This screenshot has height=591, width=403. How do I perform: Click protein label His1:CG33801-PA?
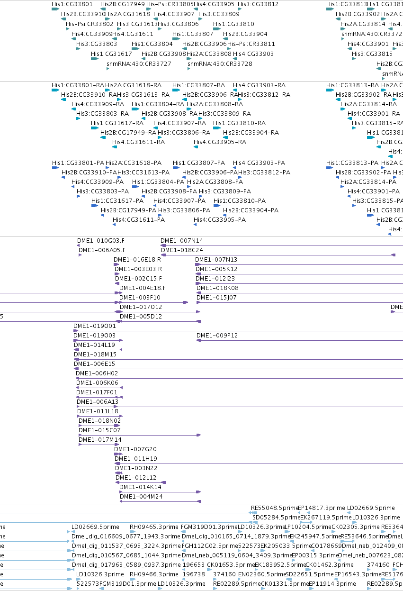coord(78,163)
